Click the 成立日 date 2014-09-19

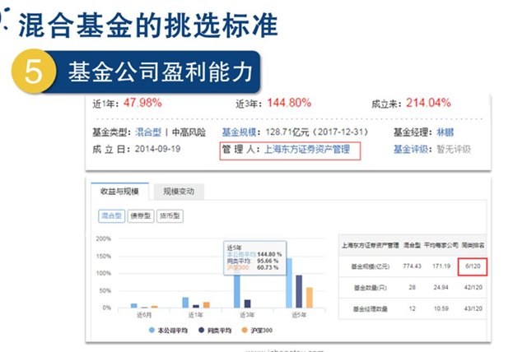tap(157, 149)
